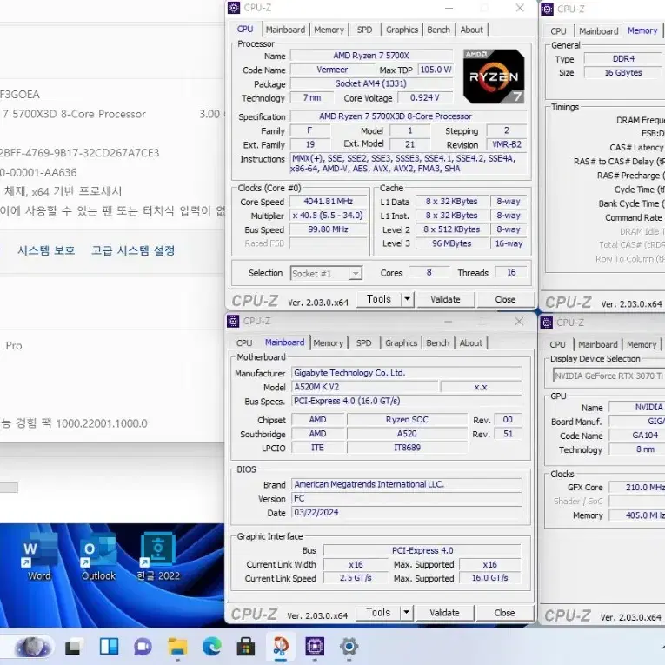
Task: Click Validate button in the Mainboard window
Action: click(x=444, y=613)
